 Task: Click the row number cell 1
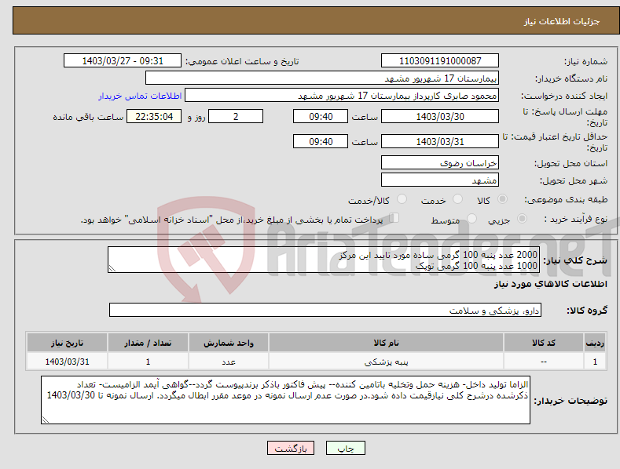click(595, 362)
